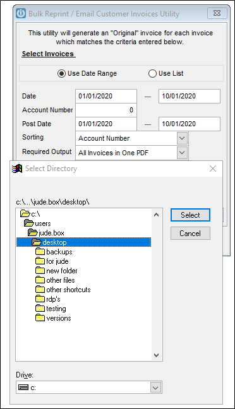Screen dimensions: 235x409
Task: Click the Select button
Action: coord(190,215)
